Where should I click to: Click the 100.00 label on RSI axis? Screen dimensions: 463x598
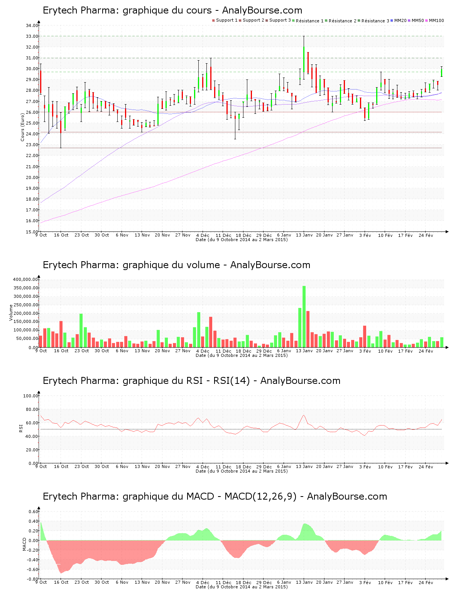[x=30, y=396]
